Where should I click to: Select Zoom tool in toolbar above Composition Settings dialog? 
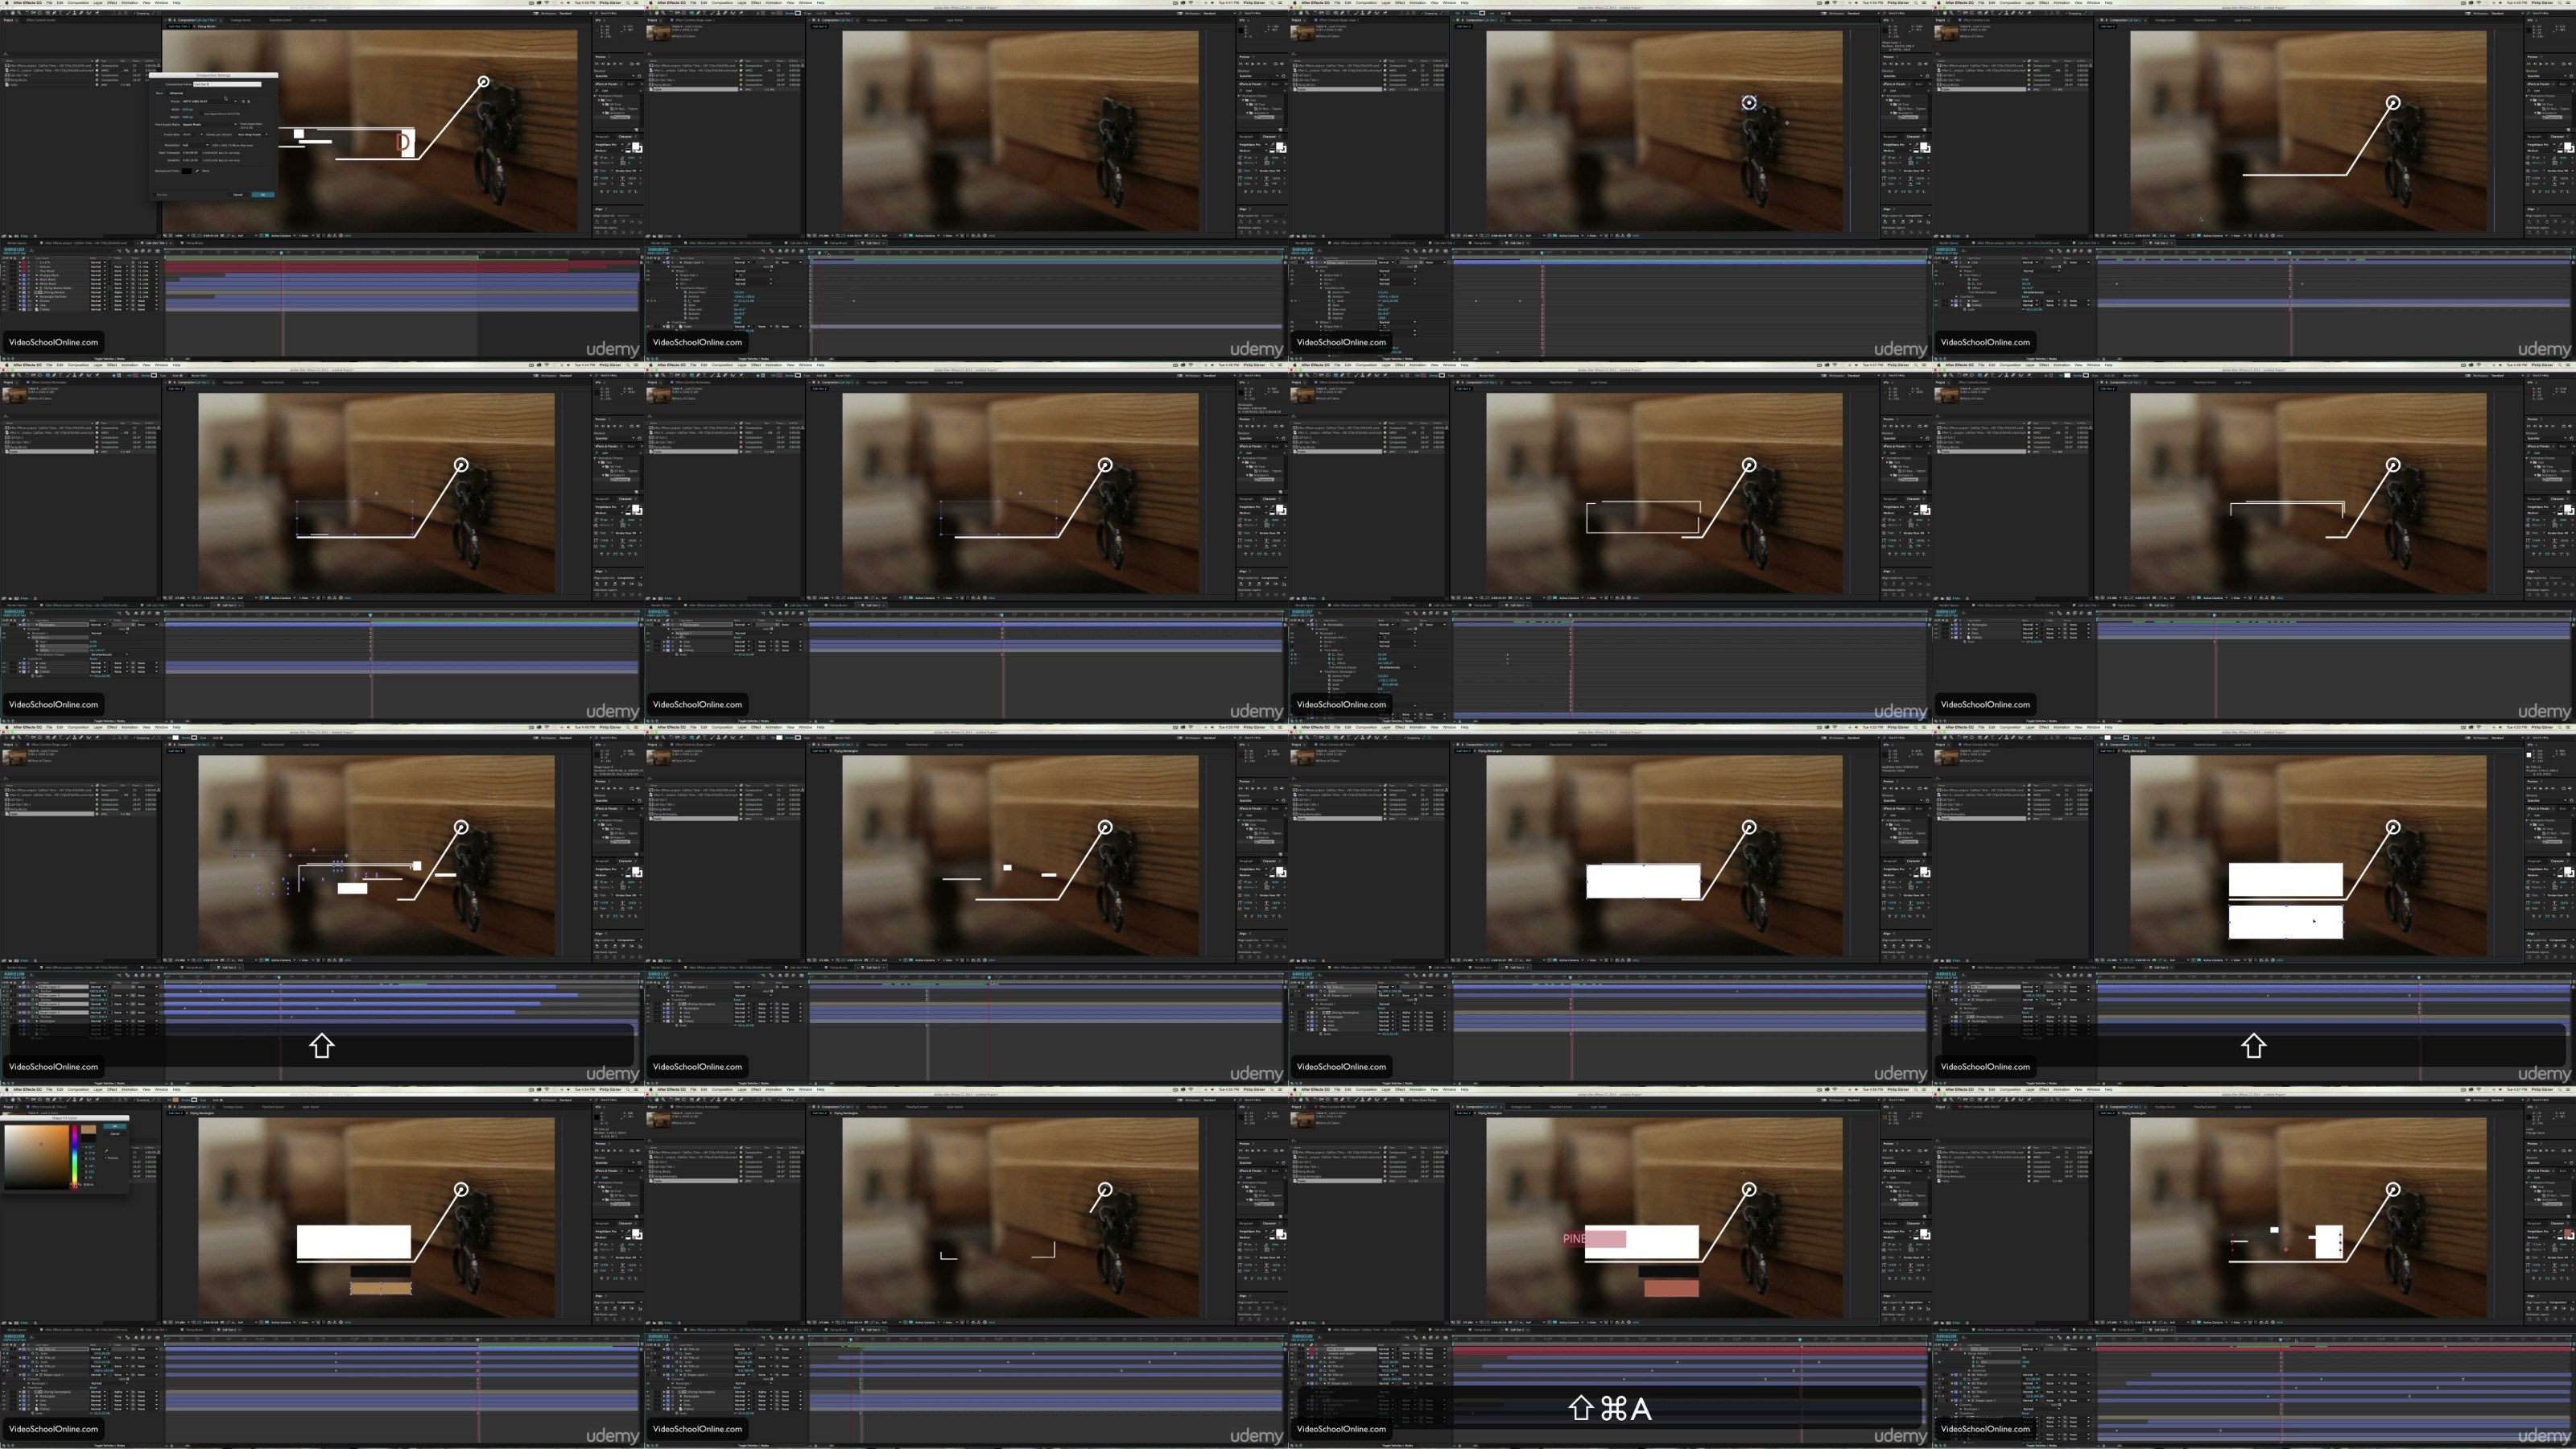[x=19, y=14]
